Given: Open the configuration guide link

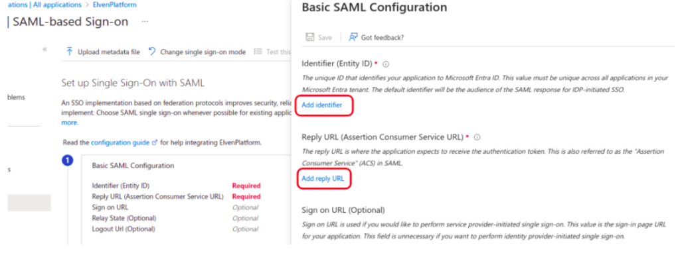Looking at the screenshot, I should tap(121, 142).
